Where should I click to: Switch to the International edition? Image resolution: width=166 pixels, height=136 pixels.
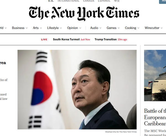pyautogui.click(x=69, y=1)
